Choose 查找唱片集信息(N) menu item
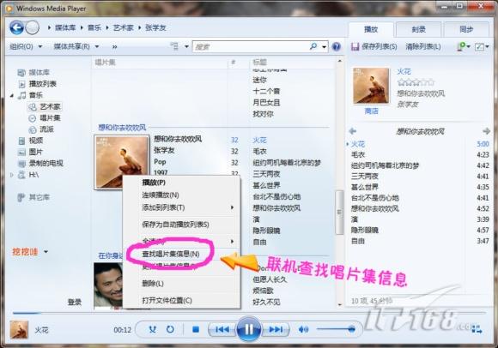This screenshot has height=348, width=498. click(181, 255)
